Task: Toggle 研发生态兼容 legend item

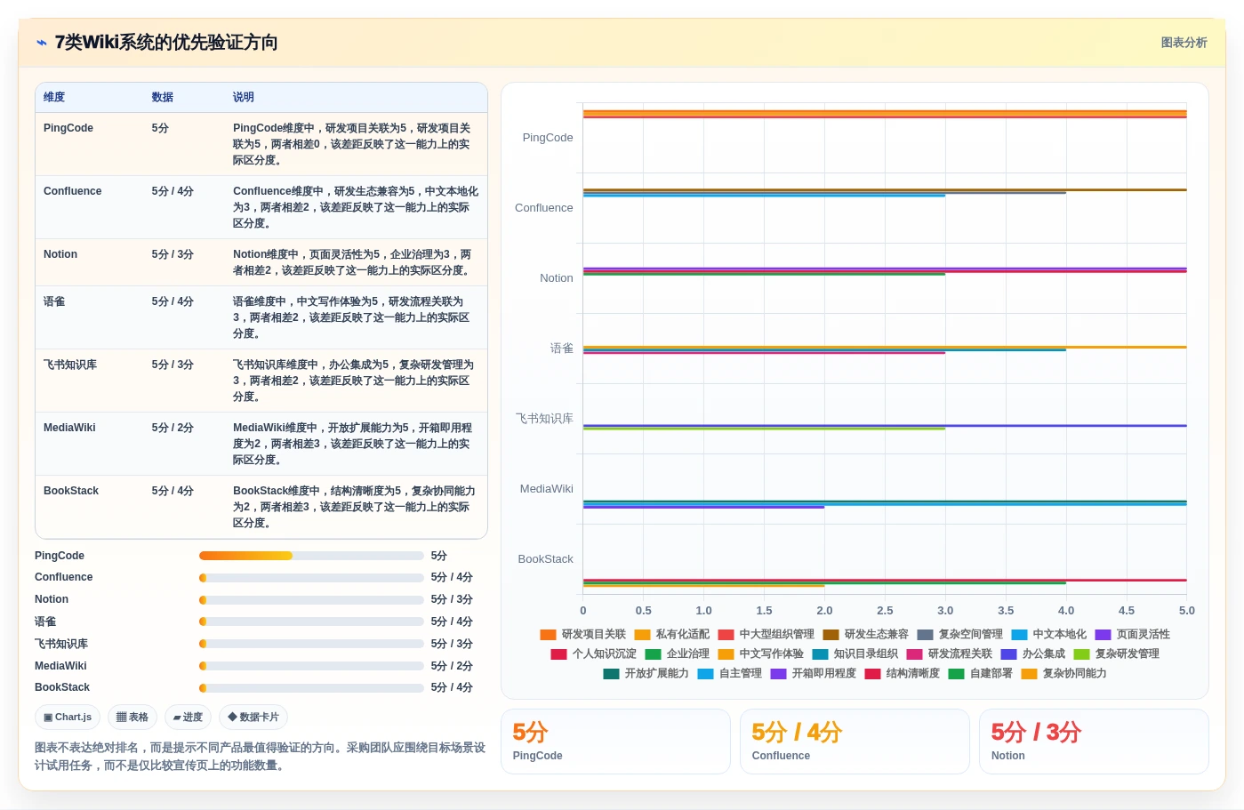Action: pyautogui.click(x=865, y=635)
